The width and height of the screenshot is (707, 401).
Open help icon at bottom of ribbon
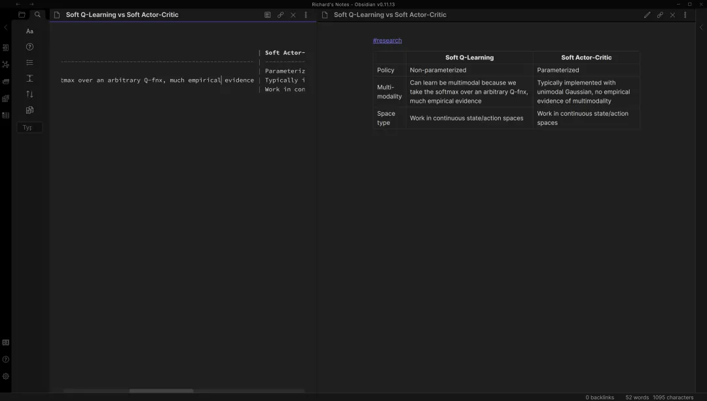(x=6, y=359)
